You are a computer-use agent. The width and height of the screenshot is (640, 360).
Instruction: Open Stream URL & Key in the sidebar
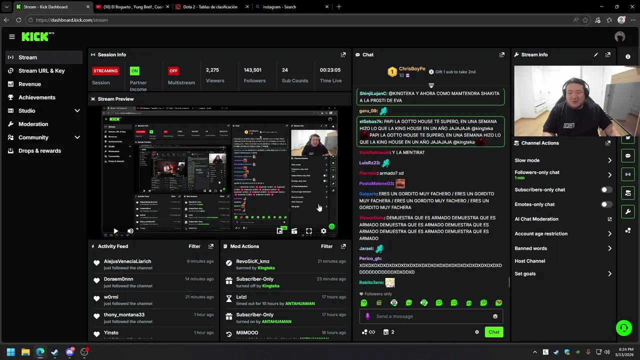(x=44, y=70)
